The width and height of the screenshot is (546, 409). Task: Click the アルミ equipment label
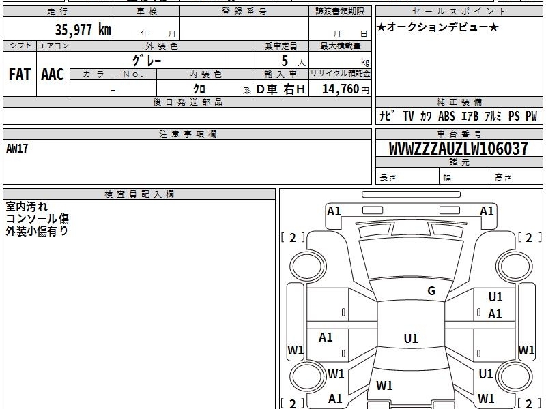click(493, 116)
